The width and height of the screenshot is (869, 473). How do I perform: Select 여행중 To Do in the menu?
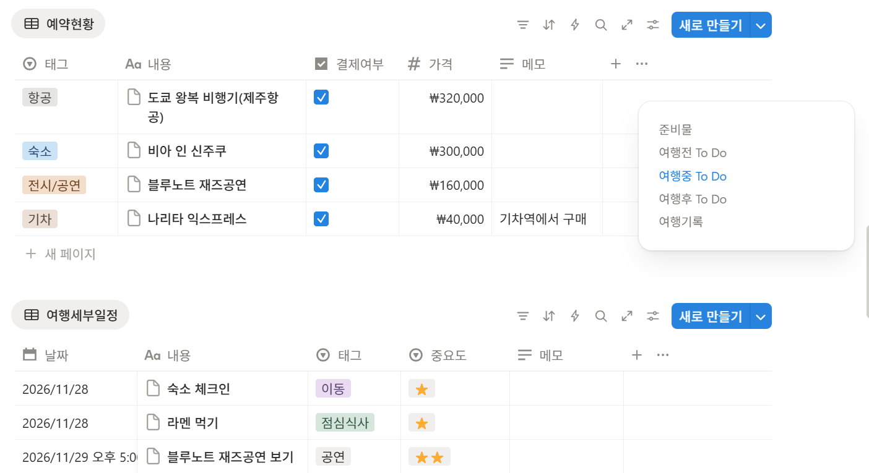coord(693,176)
